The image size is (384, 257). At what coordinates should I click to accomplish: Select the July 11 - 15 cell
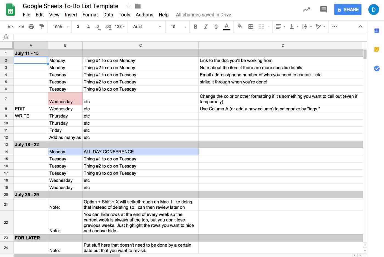tap(31, 53)
